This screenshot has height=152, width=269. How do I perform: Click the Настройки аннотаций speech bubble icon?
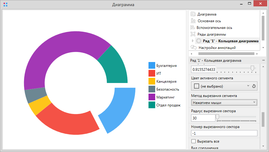click(194, 47)
